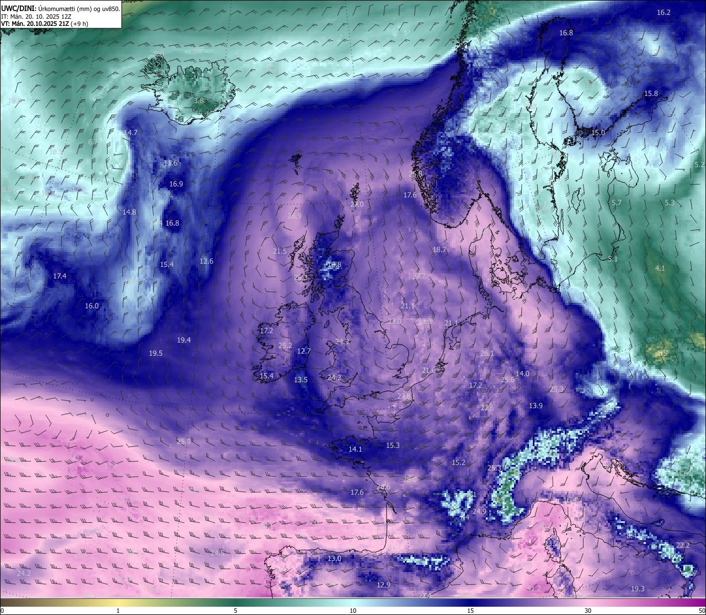Click the 14.8 value label
Viewport: 706px width, 615px height.
[x=129, y=212]
